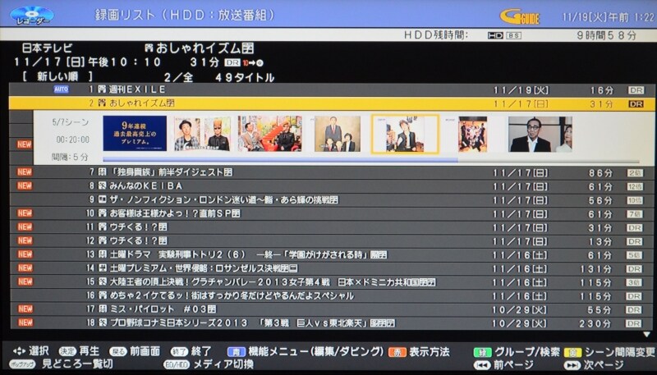Click the 戻る previous screen button icon
The width and height of the screenshot is (657, 375).
point(117,351)
